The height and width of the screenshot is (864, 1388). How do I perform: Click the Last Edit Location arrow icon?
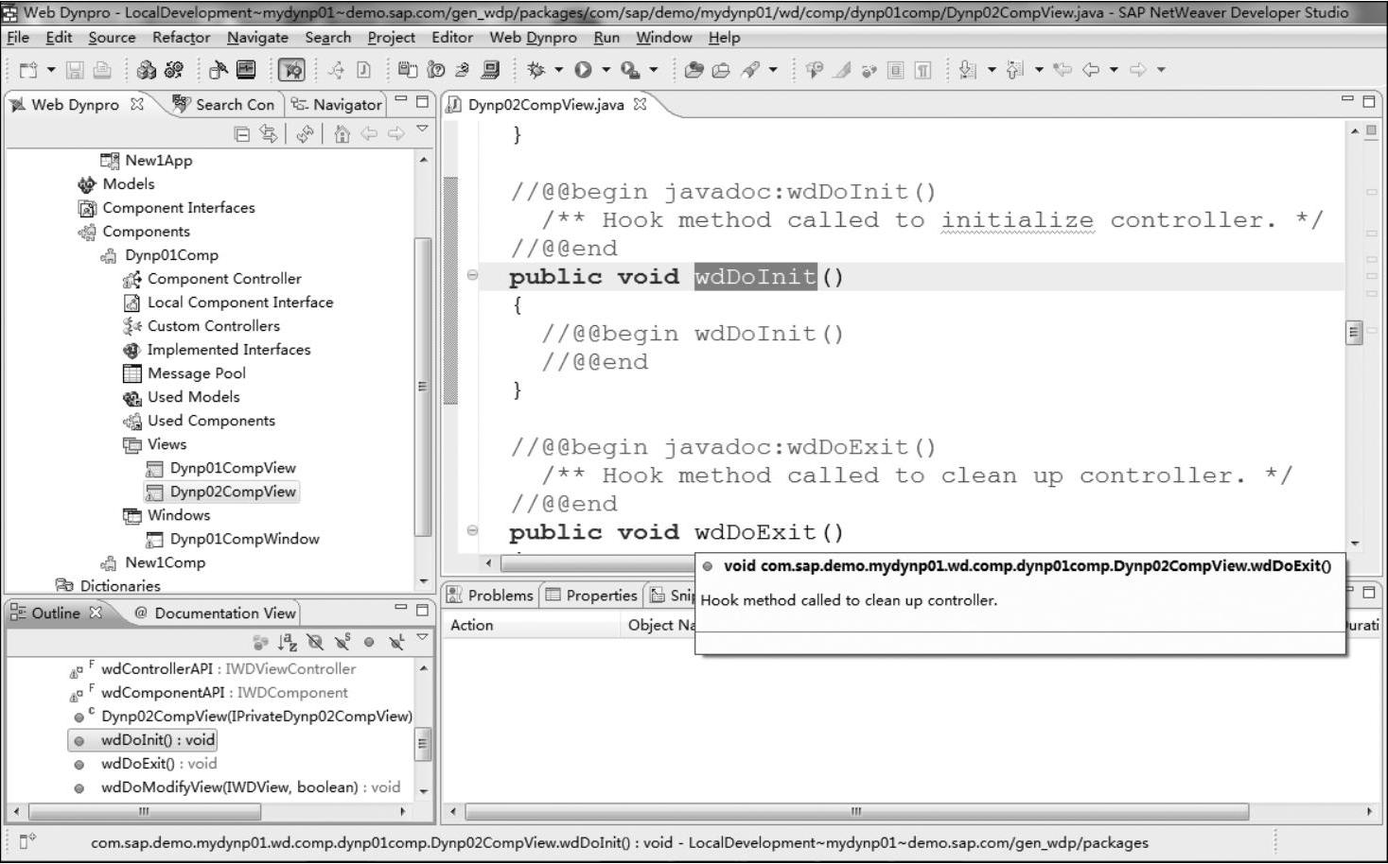tap(1063, 70)
